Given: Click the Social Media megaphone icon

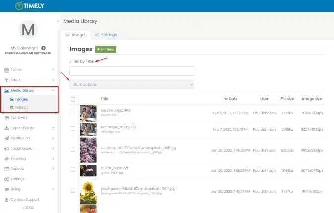Looking at the screenshot, I should pos(6,149).
